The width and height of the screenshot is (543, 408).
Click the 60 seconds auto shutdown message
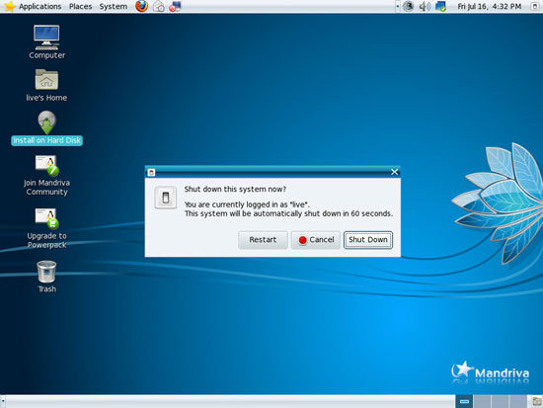coord(288,213)
